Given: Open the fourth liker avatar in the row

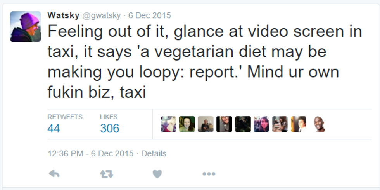Looking at the screenshot, I should coord(224,124).
